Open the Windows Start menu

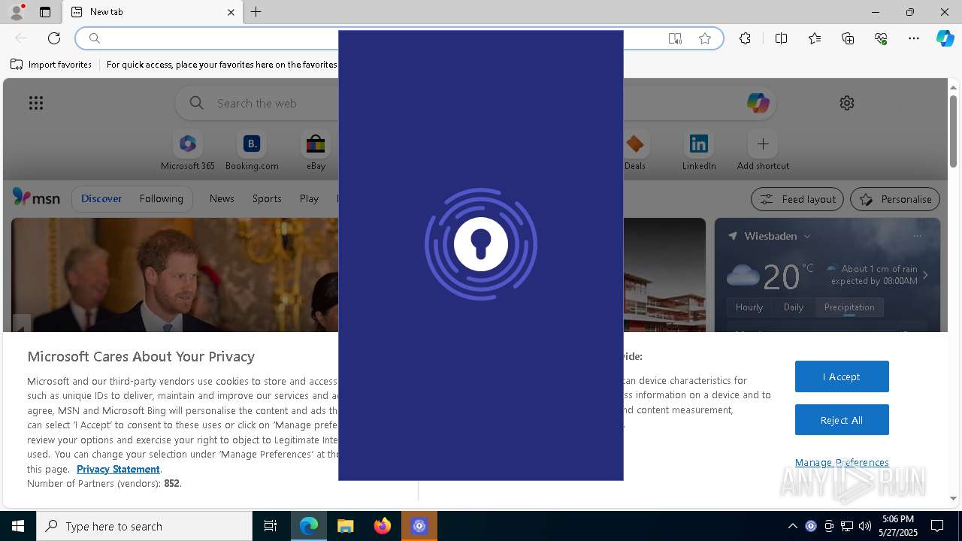click(18, 526)
